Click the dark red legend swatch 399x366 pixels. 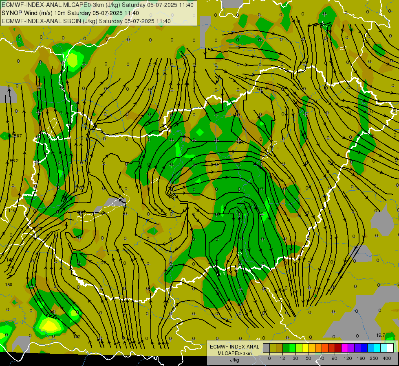(x=338, y=348)
